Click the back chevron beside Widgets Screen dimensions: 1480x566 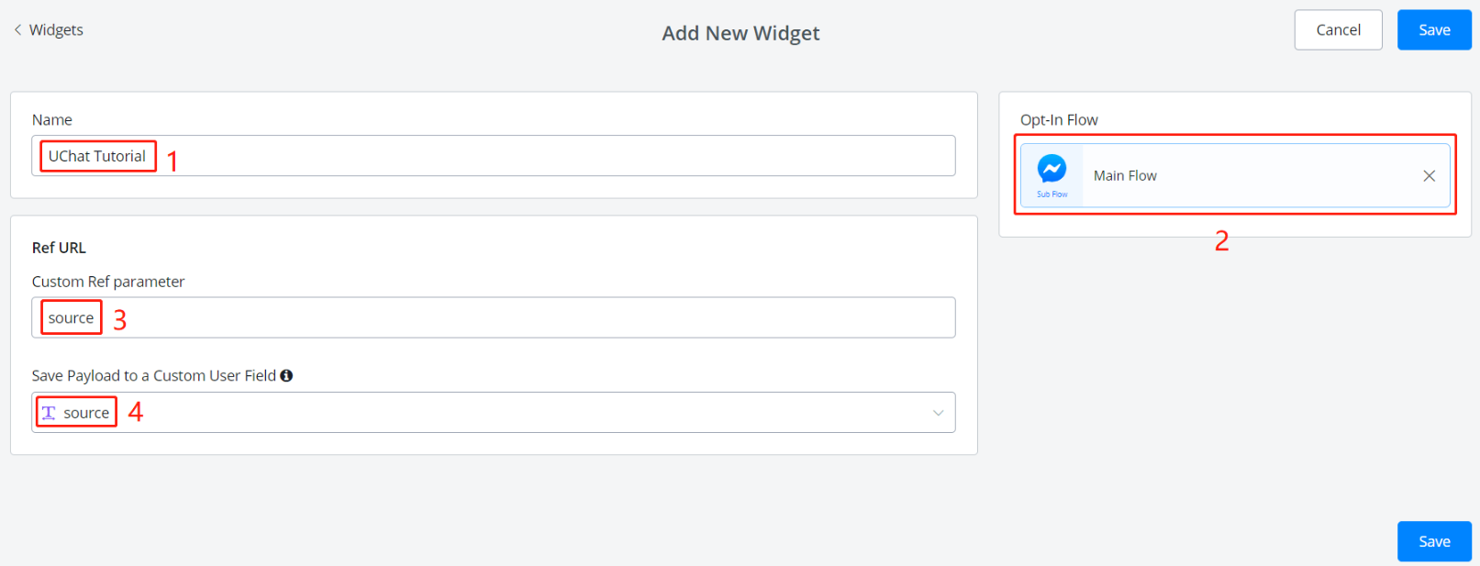(17, 30)
